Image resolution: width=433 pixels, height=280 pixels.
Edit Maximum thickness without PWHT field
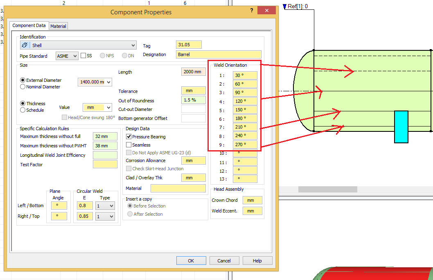(x=105, y=146)
